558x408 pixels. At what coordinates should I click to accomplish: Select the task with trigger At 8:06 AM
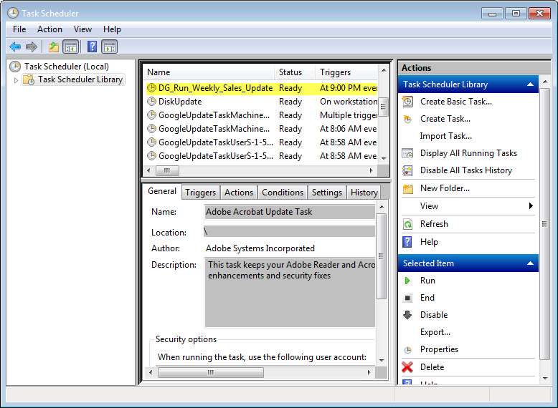click(x=262, y=129)
